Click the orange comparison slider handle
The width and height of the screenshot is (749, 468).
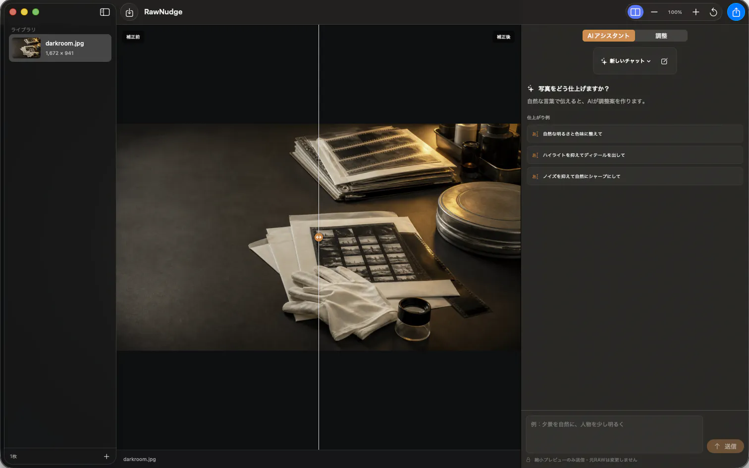tap(319, 237)
